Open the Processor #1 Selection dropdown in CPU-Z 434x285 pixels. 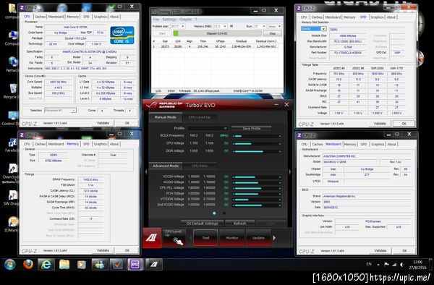[60, 111]
